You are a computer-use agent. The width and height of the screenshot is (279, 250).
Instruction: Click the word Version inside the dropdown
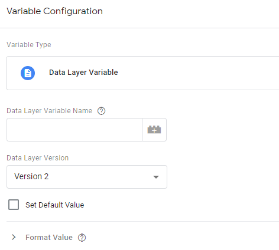pyautogui.click(x=28, y=176)
